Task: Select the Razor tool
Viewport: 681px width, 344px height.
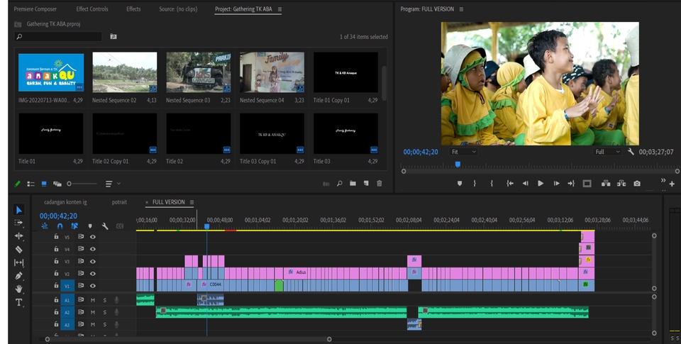Action: pos(19,249)
